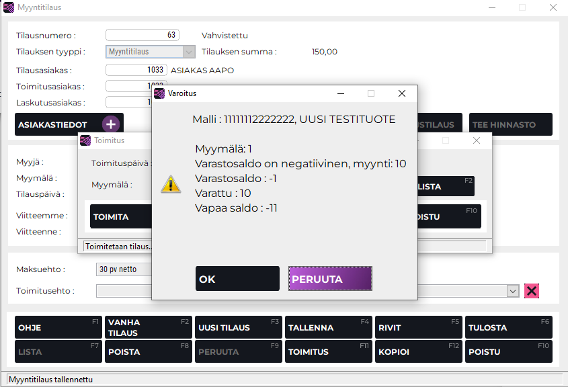The width and height of the screenshot is (568, 387).
Task: Close the Varoitus warning dialog
Action: point(402,93)
